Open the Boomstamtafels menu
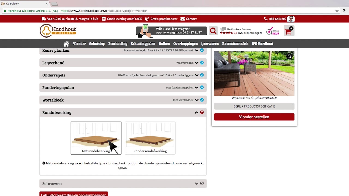Image resolution: width=349 pixels, height=196 pixels. tap(235, 44)
